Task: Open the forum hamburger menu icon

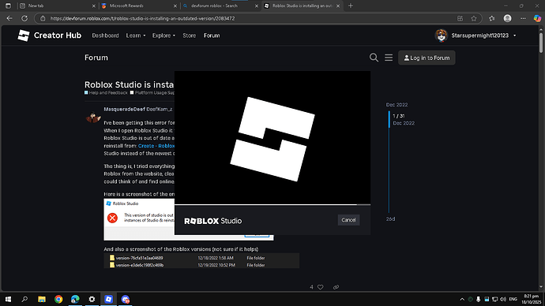Action: [389, 58]
